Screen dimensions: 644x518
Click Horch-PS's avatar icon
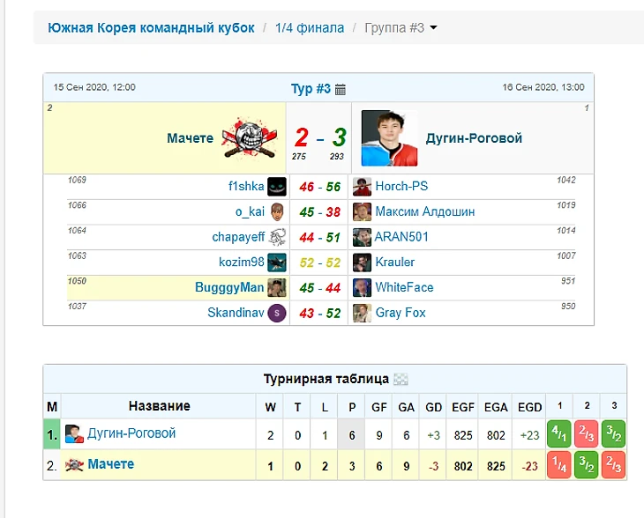pyautogui.click(x=362, y=187)
